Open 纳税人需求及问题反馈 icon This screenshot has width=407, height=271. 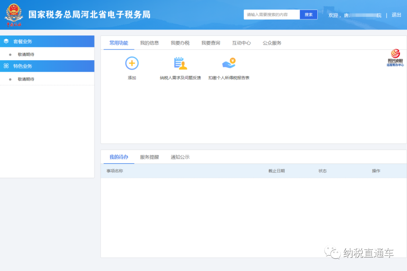[180, 63]
